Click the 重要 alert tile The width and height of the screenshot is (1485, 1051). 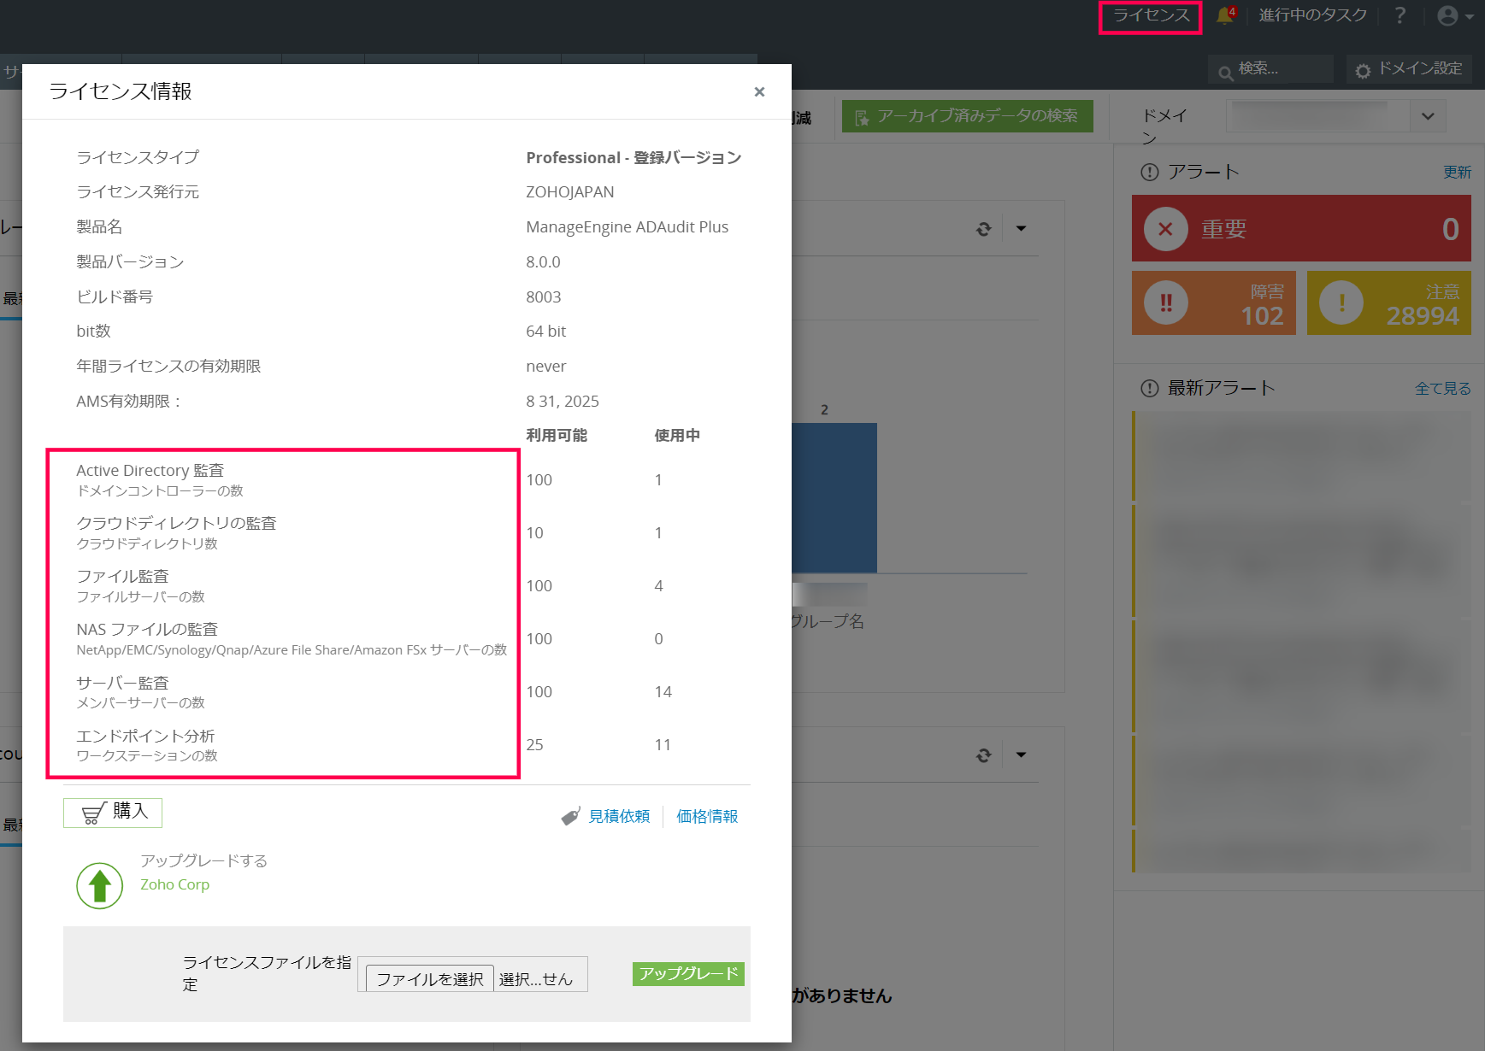pyautogui.click(x=1301, y=228)
